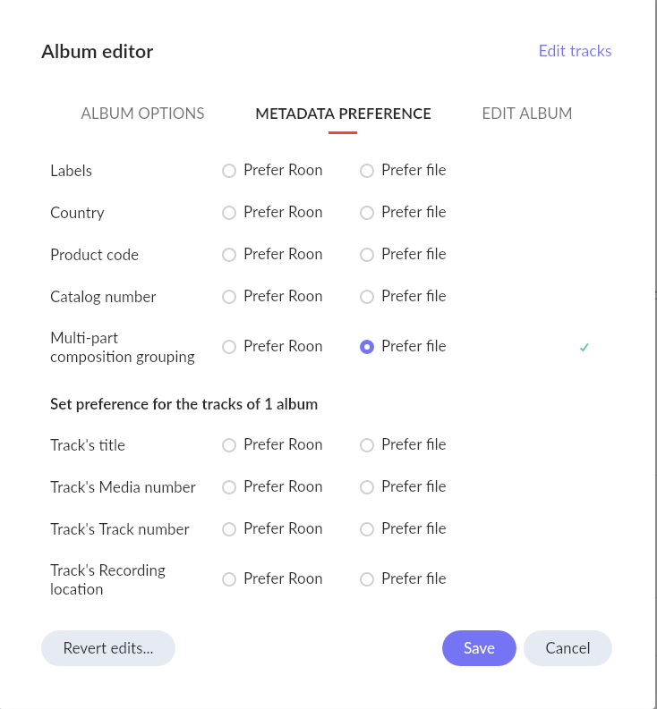The width and height of the screenshot is (657, 709).
Task: Set Product code to Prefer Roon
Action: (x=229, y=255)
